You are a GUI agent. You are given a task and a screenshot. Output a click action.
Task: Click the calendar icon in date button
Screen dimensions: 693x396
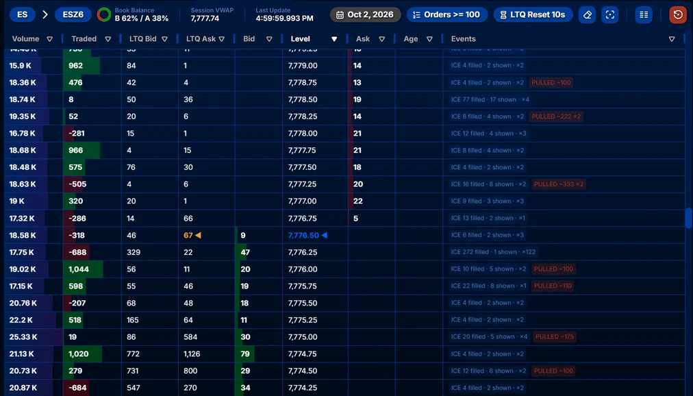click(x=340, y=15)
